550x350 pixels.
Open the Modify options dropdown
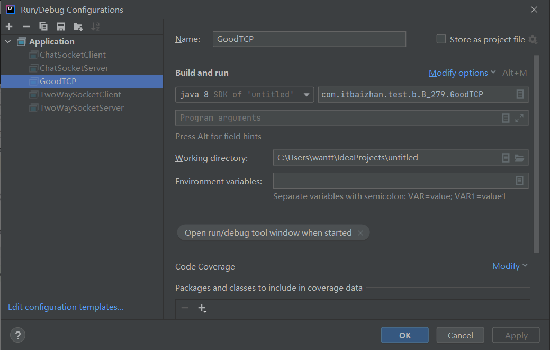[462, 73]
